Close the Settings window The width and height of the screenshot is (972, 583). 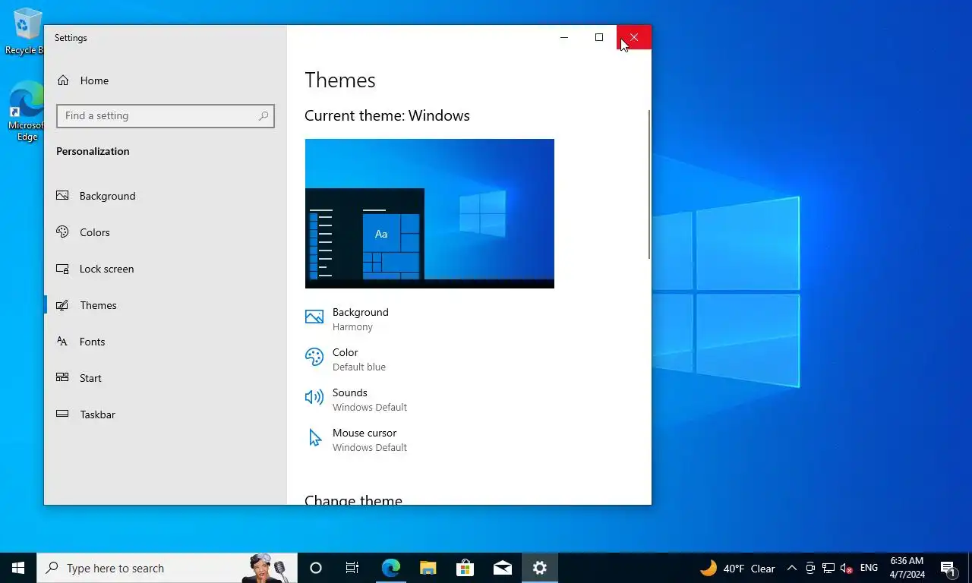tap(634, 37)
